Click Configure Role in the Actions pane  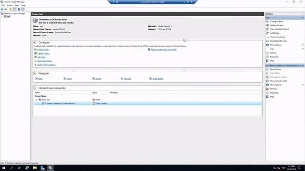tap(277, 21)
